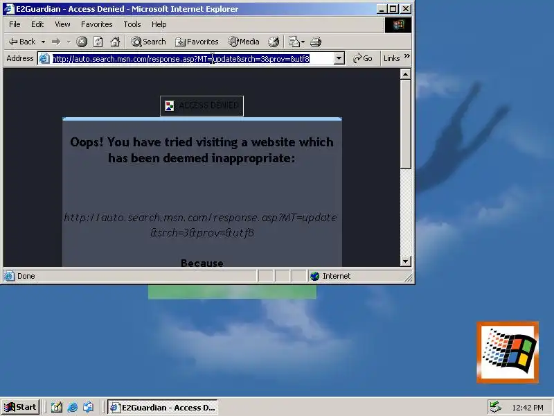Viewport: 554px width, 416px height.
Task: Show the History pane icon
Action: (274, 42)
